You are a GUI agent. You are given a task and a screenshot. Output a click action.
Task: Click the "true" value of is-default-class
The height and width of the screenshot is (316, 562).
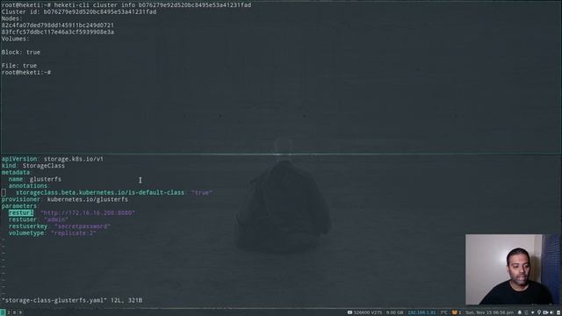[x=202, y=193]
